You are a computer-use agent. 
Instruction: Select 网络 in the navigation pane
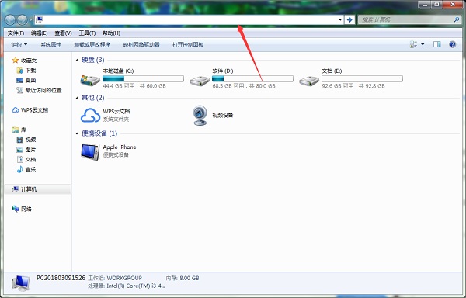click(26, 209)
